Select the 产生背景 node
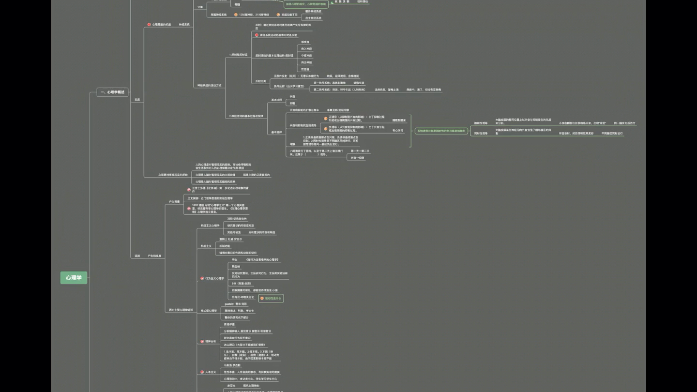Screen dimensions: 697x392 174,201
